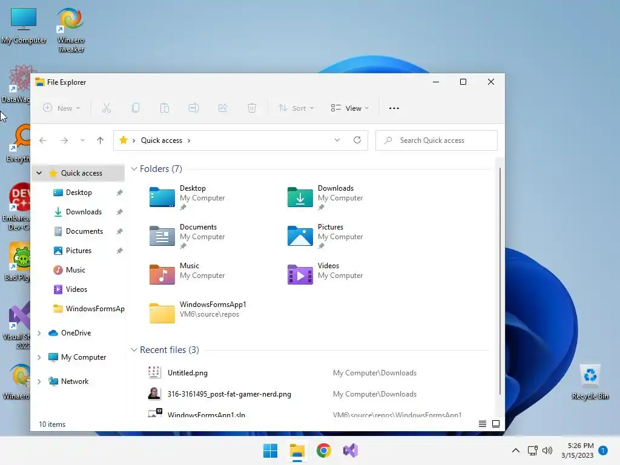Open the Windows Start menu
The width and height of the screenshot is (620, 465).
point(271,450)
